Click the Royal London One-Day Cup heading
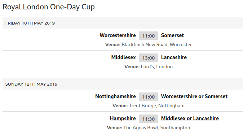The width and height of the screenshot is (243, 134). point(49,7)
